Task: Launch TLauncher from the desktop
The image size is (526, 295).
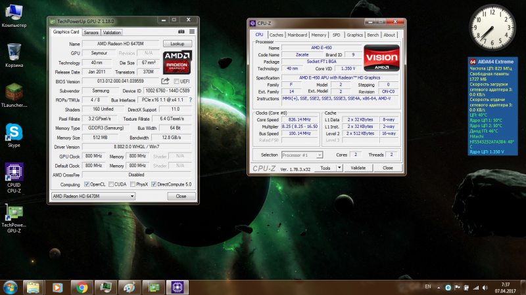Action: pos(14,95)
